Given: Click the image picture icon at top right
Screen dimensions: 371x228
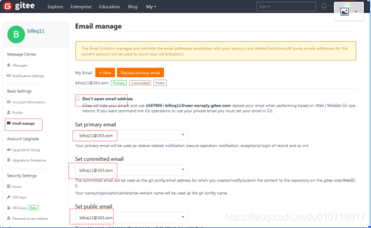Looking at the screenshot, I should 345,11.
